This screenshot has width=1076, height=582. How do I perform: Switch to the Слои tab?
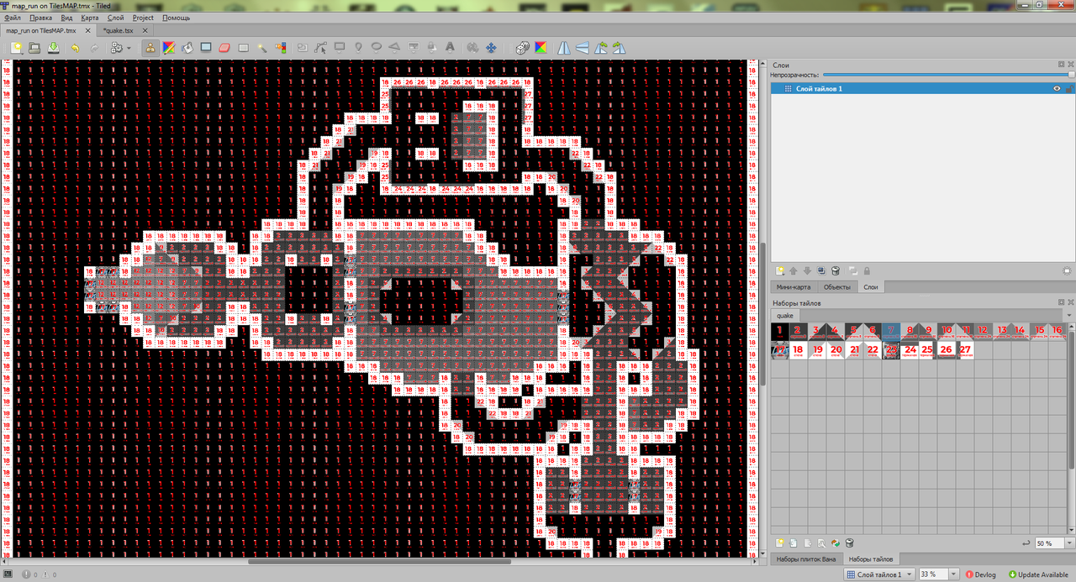(871, 287)
